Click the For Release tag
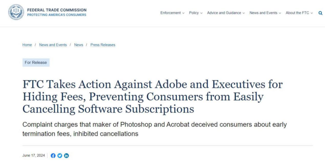Viewport: 325px width, 163px height. [x=36, y=63]
